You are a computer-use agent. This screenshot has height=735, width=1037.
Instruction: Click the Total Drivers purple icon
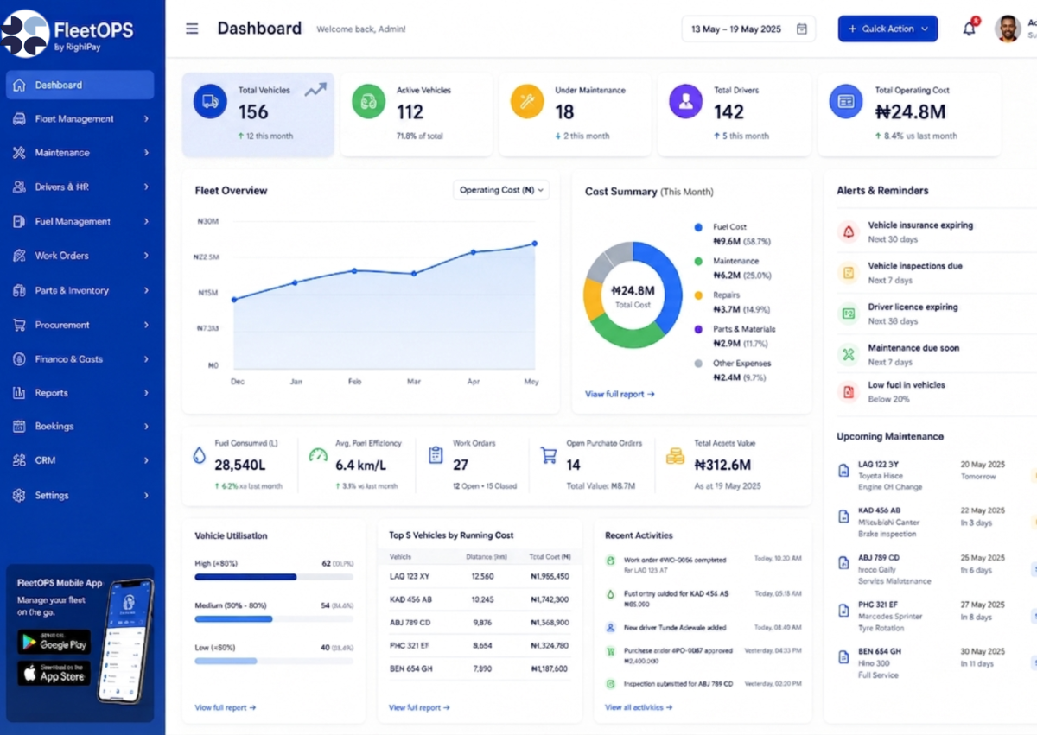point(686,101)
